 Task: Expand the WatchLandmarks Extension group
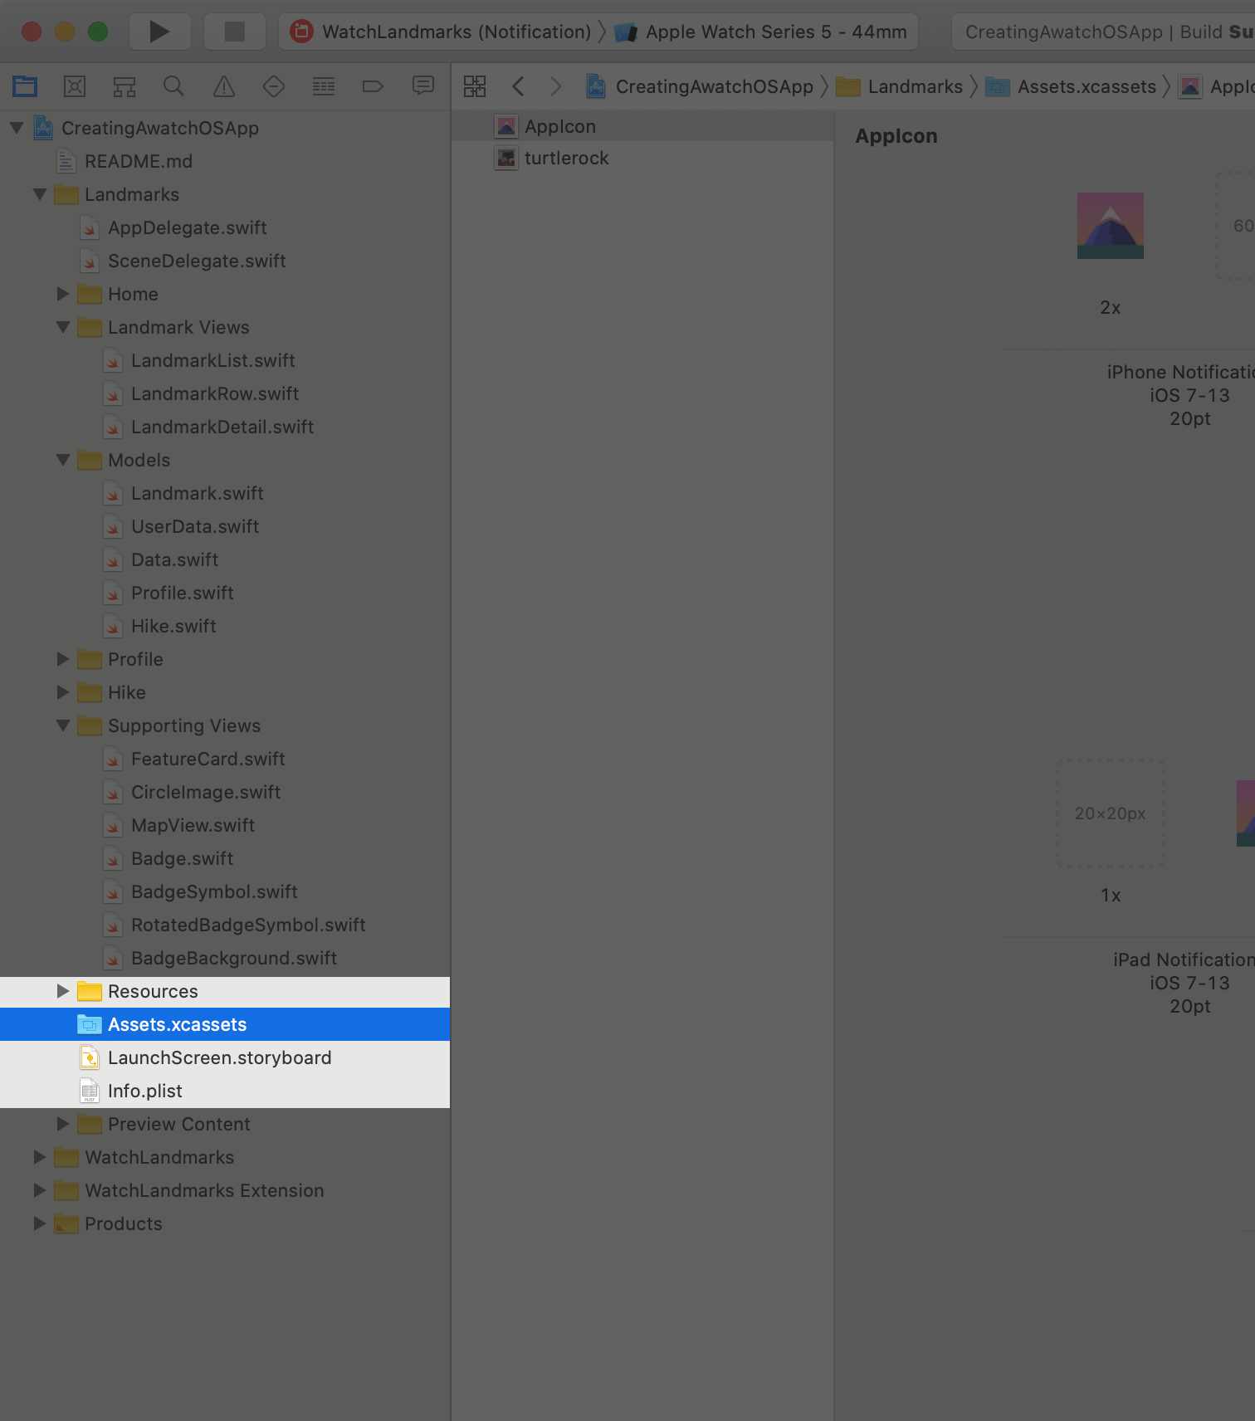click(40, 1190)
